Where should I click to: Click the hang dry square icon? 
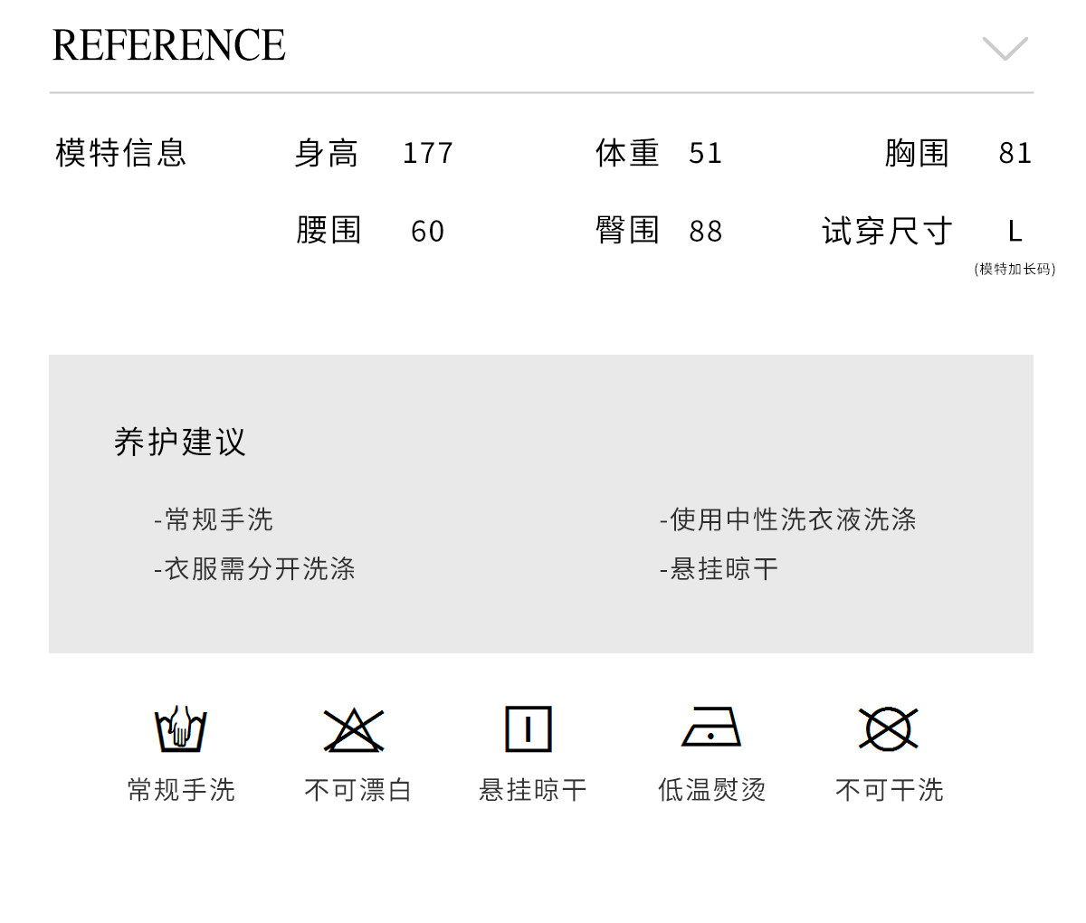[528, 729]
